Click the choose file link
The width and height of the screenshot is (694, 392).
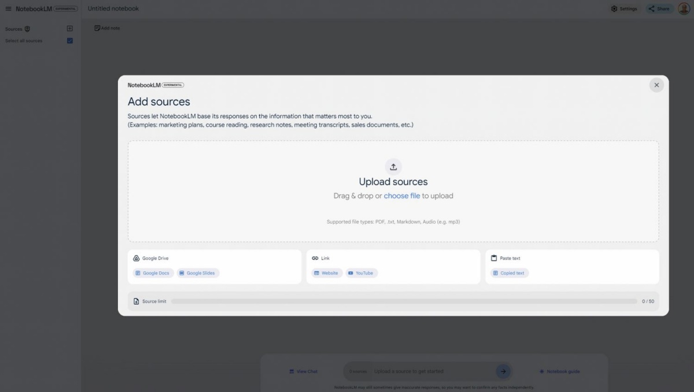(402, 196)
